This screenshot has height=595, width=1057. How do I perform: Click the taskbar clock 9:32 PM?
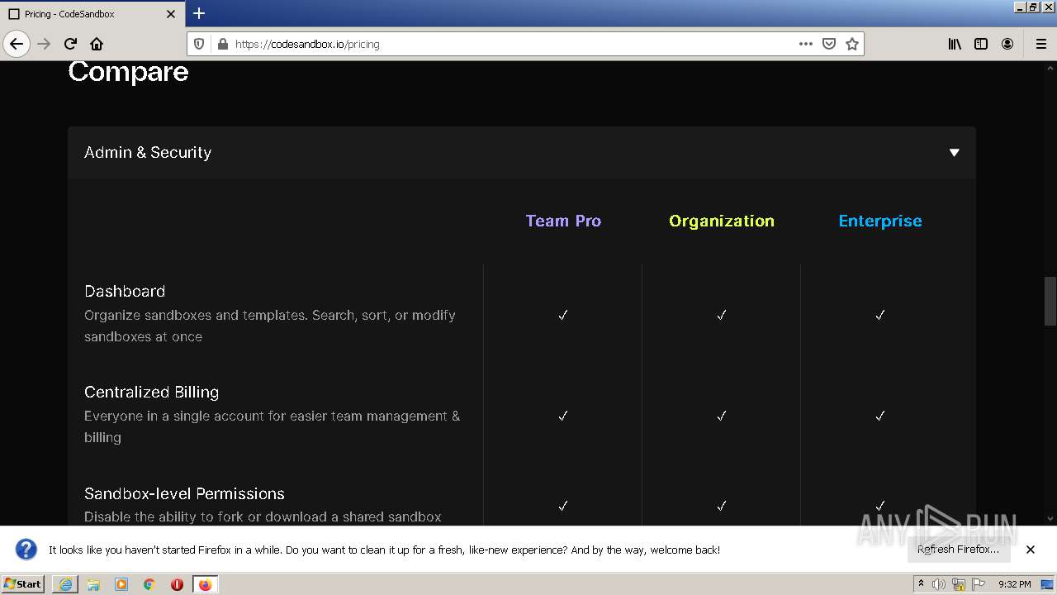(1014, 584)
